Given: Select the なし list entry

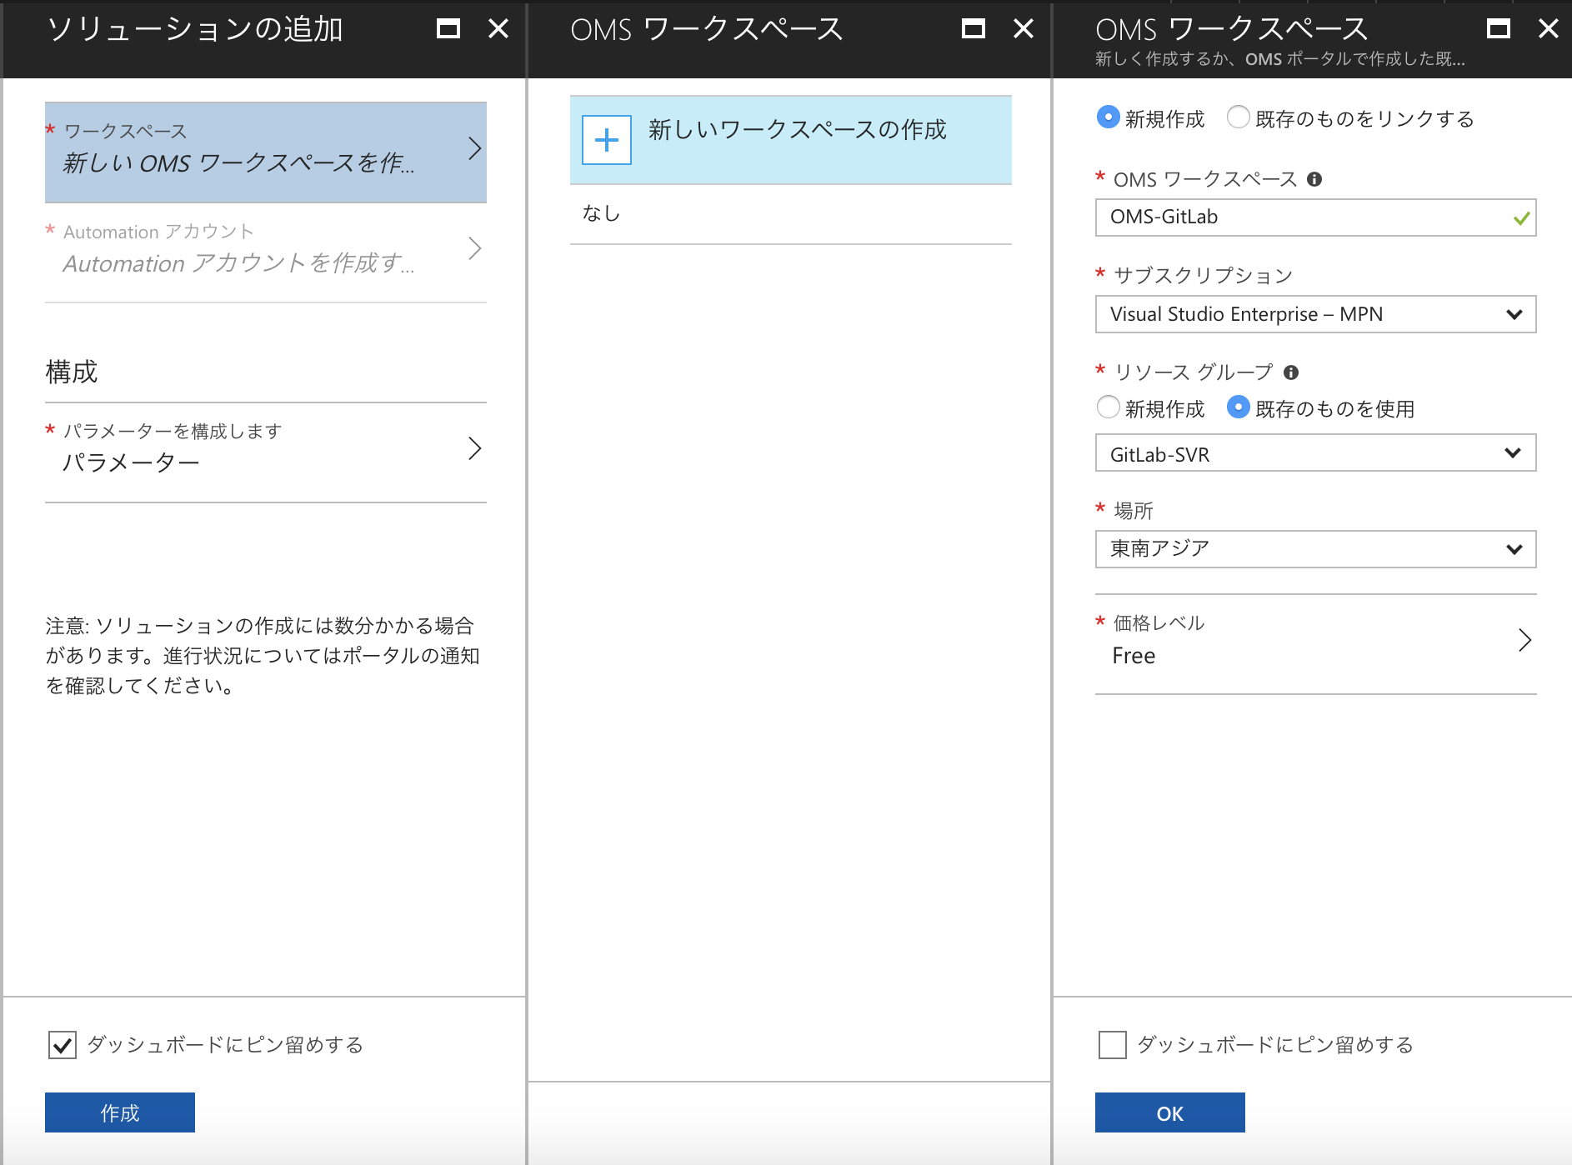Looking at the screenshot, I should tap(791, 214).
